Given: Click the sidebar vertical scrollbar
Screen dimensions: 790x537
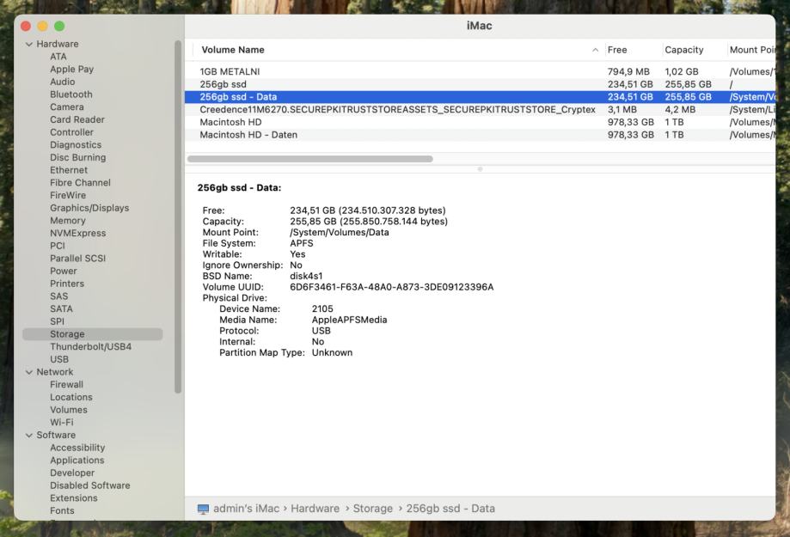Looking at the screenshot, I should 178,215.
